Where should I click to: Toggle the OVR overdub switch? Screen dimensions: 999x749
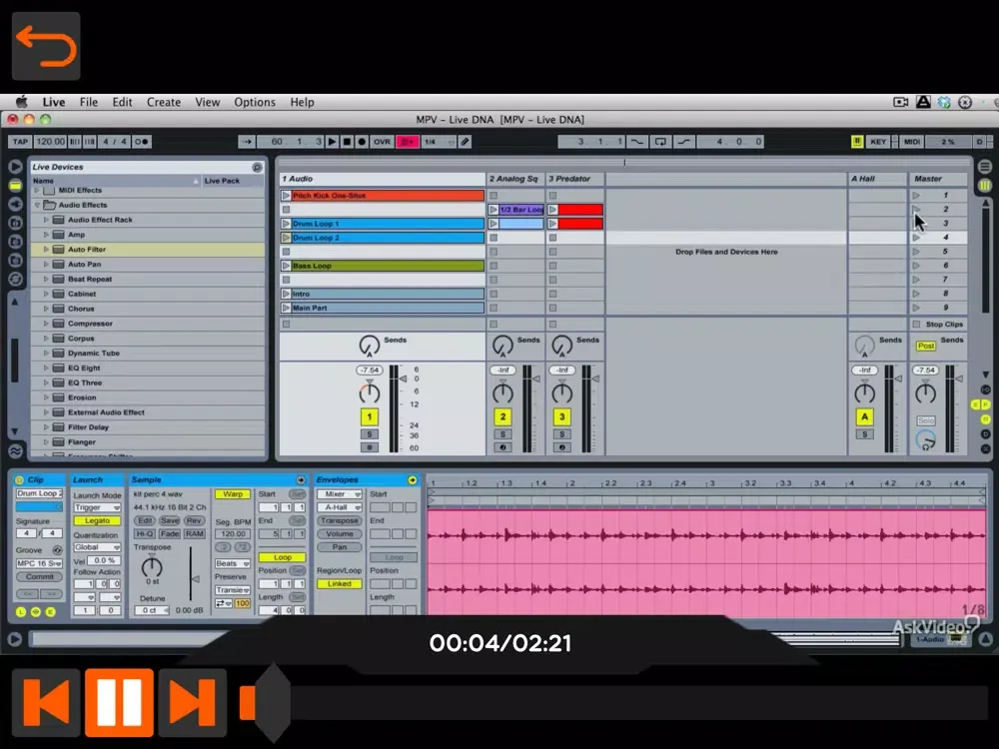click(x=382, y=142)
